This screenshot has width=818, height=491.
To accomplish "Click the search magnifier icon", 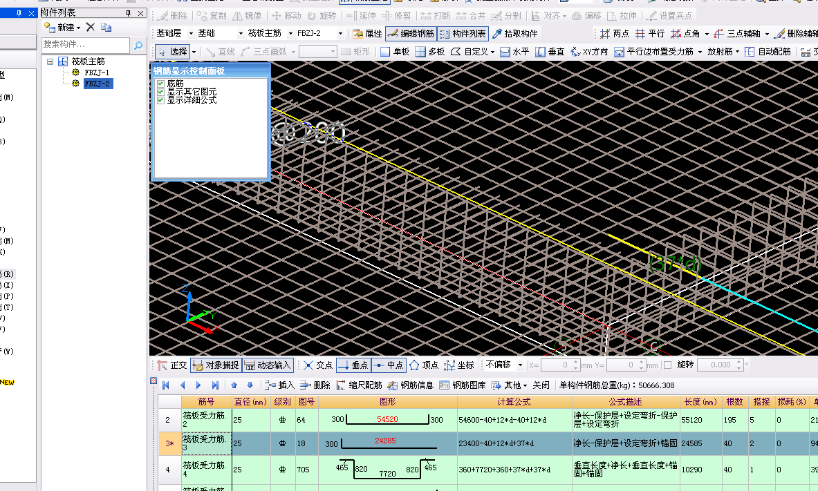I will click(x=138, y=46).
